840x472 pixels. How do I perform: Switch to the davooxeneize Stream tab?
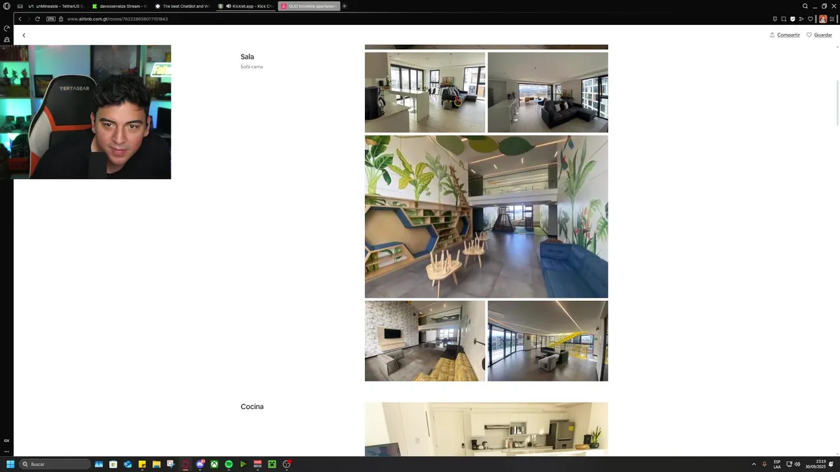119,6
